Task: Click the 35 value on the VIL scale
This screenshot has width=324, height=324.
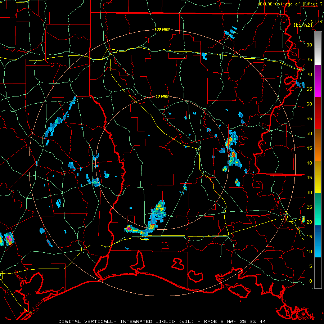Action: click(x=309, y=178)
